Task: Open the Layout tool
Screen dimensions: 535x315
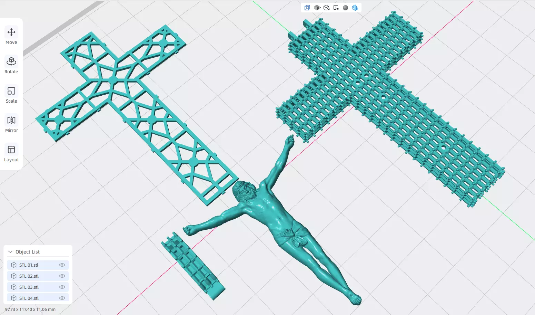Action: (11, 153)
